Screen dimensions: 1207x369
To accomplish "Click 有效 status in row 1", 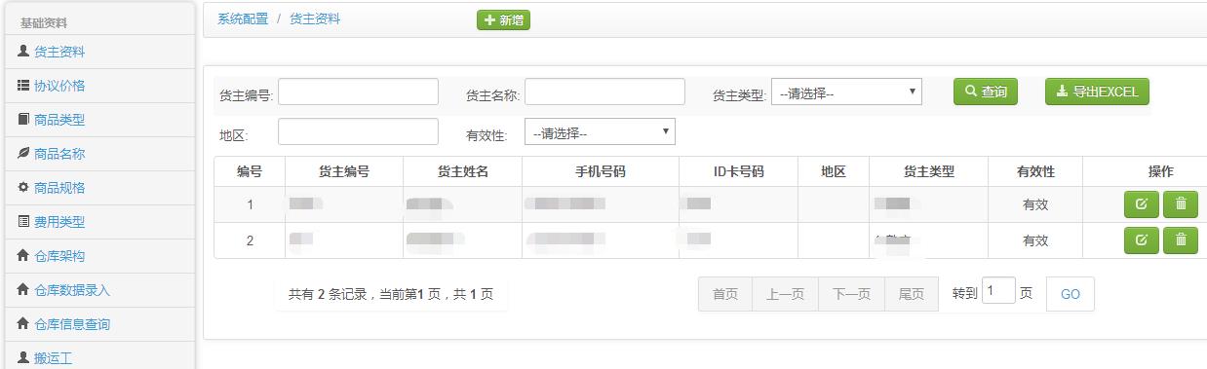I will pos(1035,204).
